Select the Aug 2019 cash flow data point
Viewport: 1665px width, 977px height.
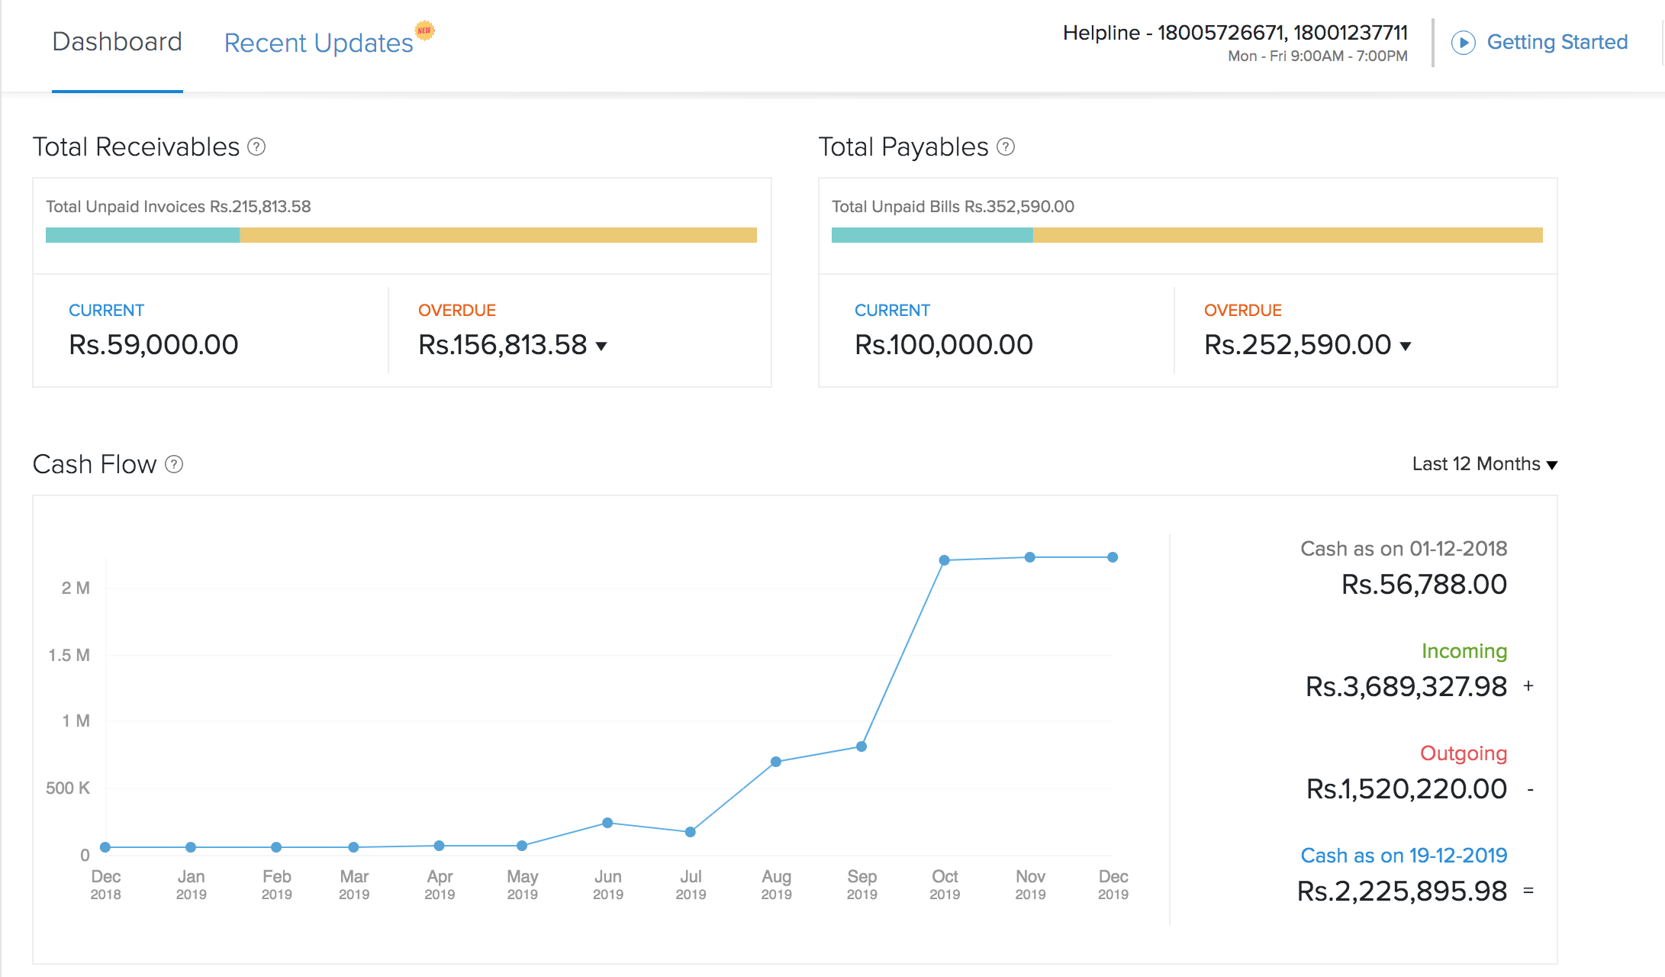[x=775, y=762]
